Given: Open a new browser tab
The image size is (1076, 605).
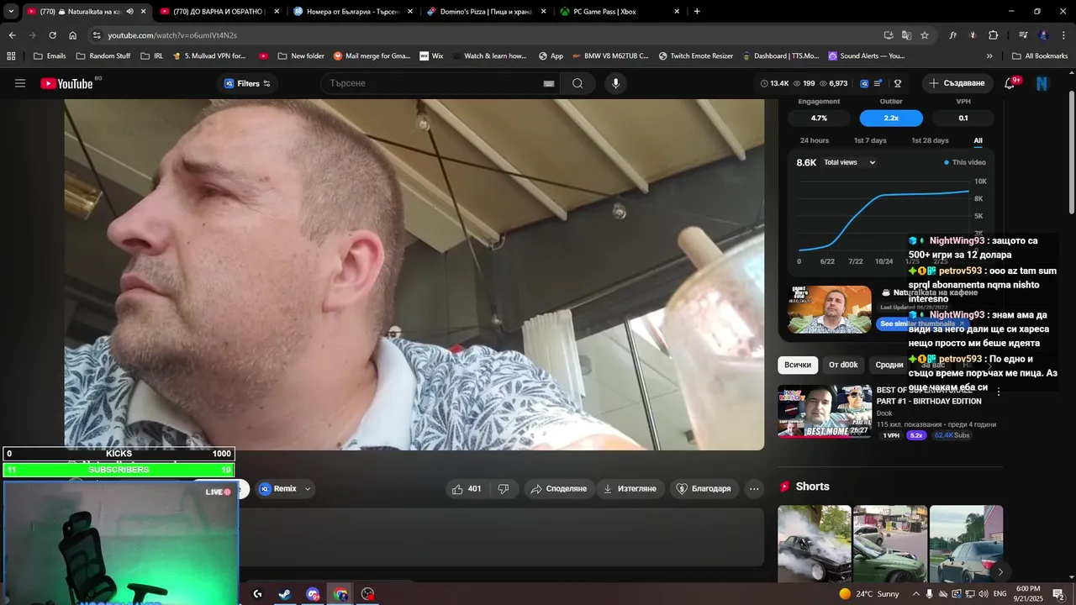Looking at the screenshot, I should tap(697, 12).
